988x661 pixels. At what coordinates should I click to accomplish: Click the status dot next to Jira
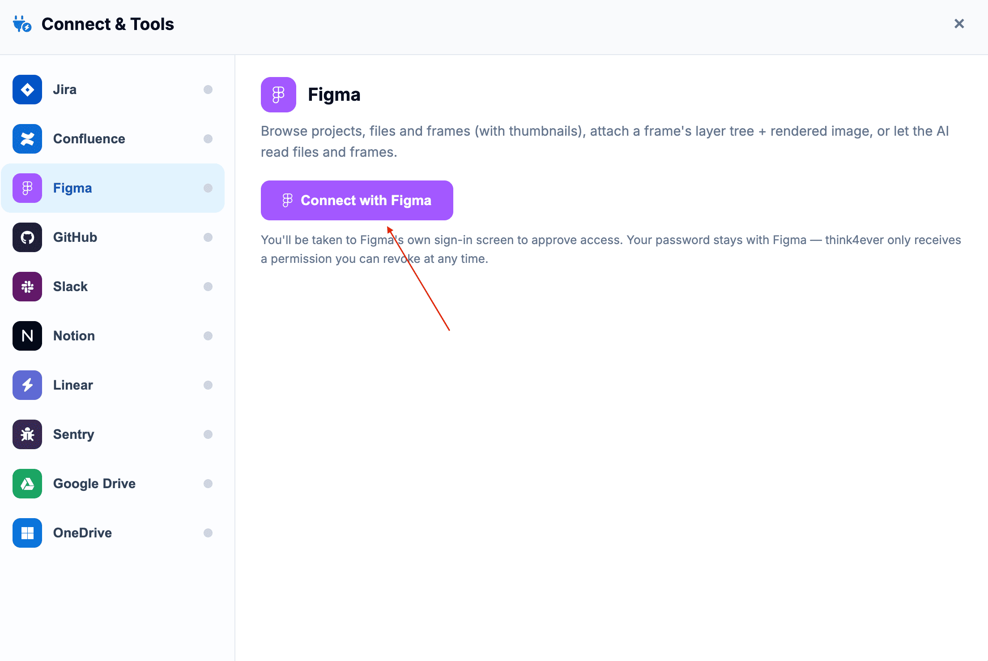coord(208,90)
